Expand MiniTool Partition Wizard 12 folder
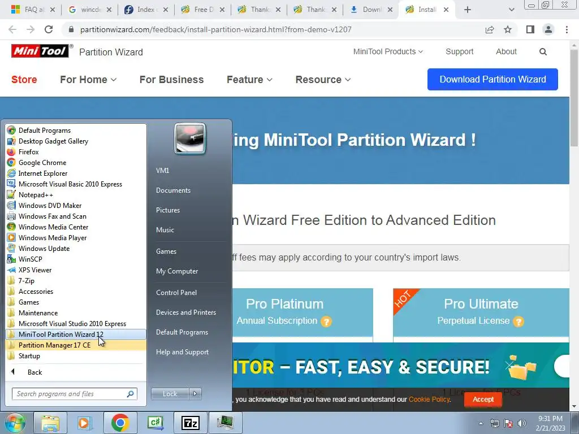The height and width of the screenshot is (434, 579). coord(76,334)
